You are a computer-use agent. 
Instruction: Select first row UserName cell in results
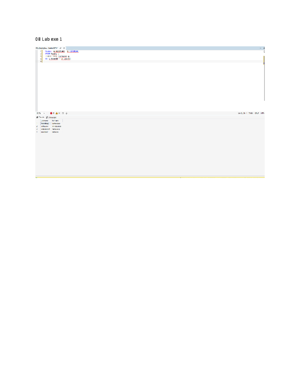[46, 123]
